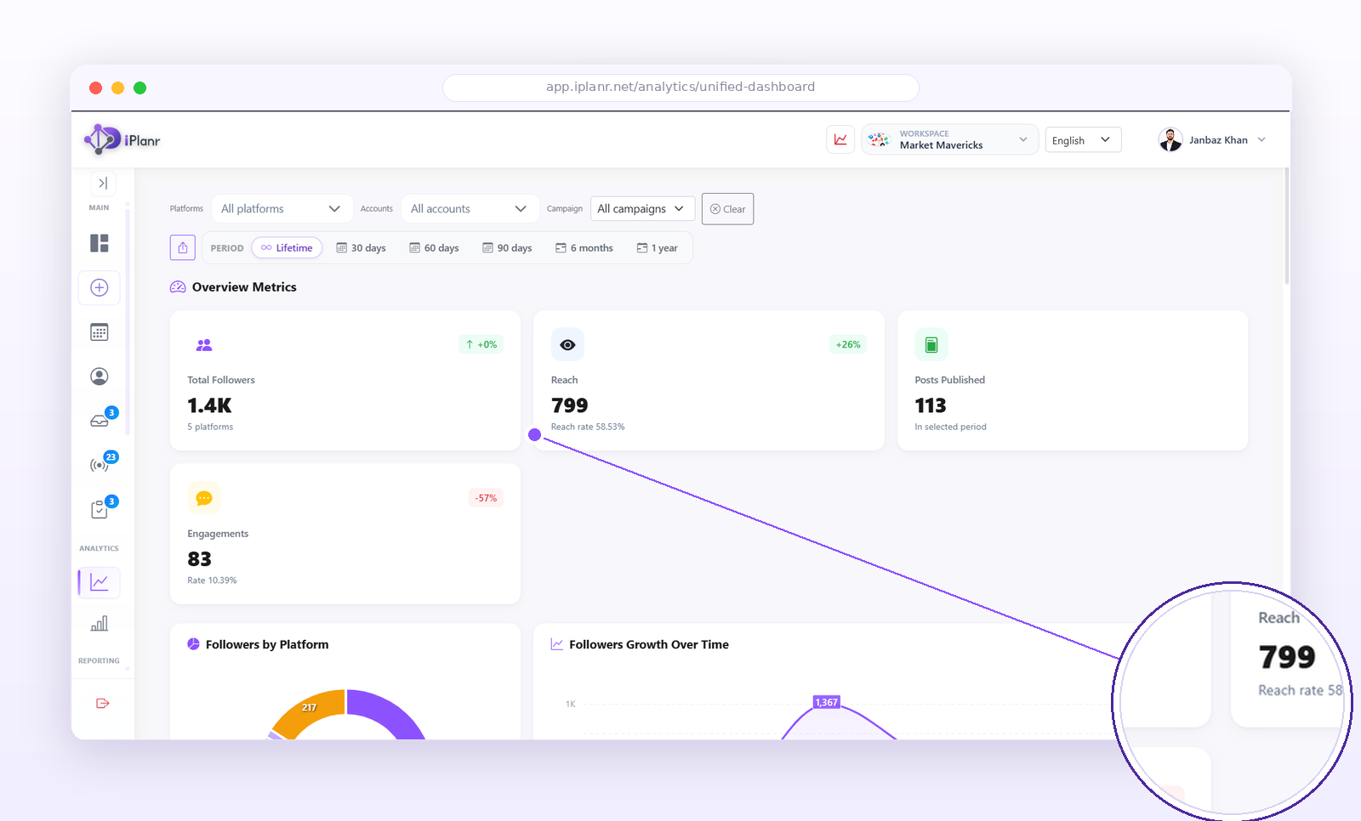Click the create new plus icon

(100, 287)
